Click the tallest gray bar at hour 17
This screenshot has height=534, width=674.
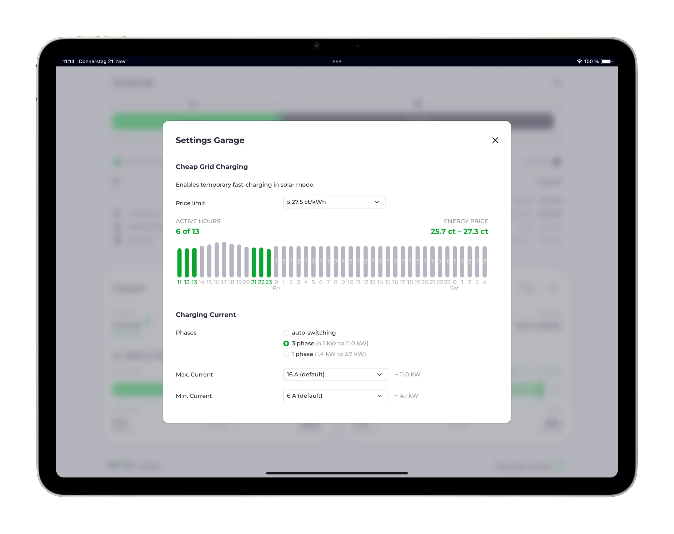click(224, 259)
